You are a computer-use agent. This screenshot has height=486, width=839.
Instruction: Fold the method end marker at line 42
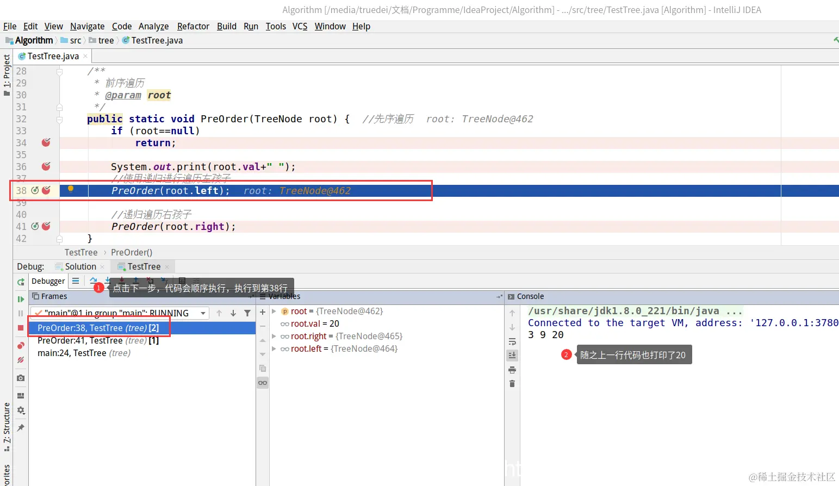click(60, 239)
